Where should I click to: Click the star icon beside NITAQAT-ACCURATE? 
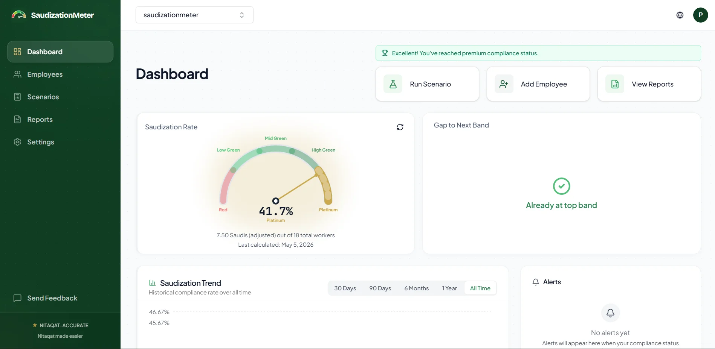[35, 325]
